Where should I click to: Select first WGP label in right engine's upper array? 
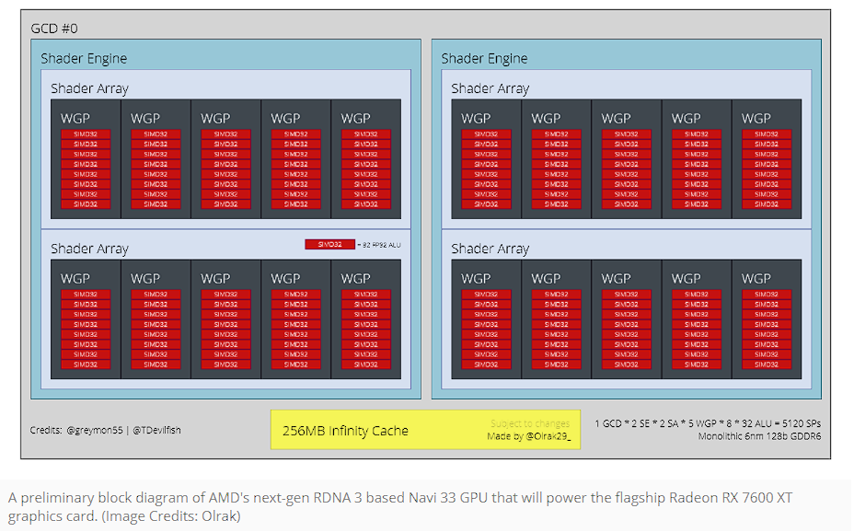click(476, 119)
